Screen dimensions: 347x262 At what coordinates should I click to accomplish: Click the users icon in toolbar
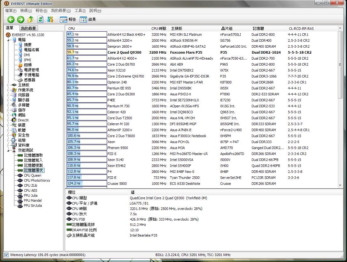tap(50, 19)
